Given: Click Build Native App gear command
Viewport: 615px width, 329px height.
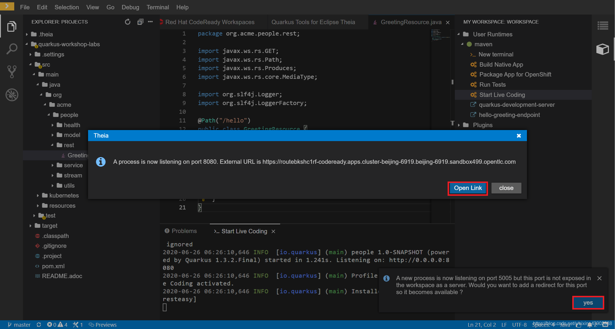Looking at the screenshot, I should (501, 65).
